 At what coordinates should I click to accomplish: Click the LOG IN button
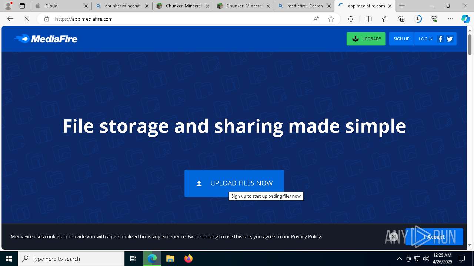click(425, 39)
